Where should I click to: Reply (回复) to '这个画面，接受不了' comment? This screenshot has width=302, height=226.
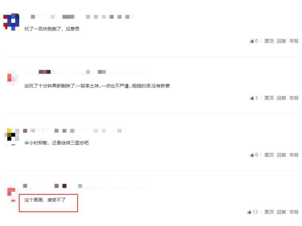[x=281, y=212]
